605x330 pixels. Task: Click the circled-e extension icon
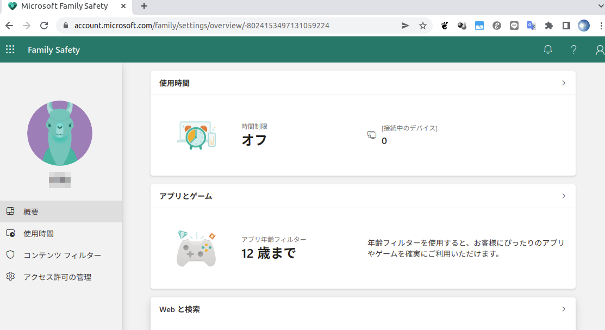click(x=497, y=26)
